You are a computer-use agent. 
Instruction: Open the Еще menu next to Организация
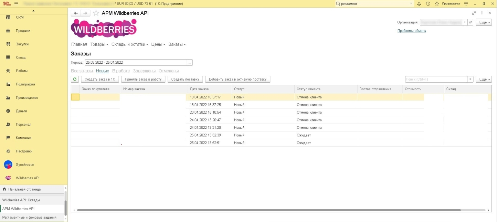tap(484, 22)
